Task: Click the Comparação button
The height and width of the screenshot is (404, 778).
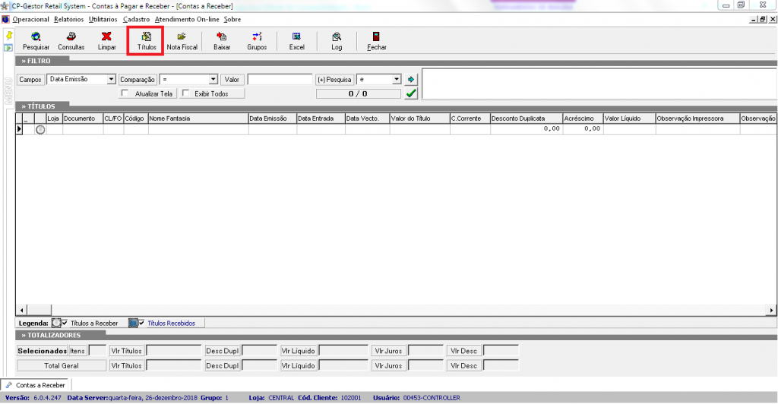Action: click(x=138, y=79)
